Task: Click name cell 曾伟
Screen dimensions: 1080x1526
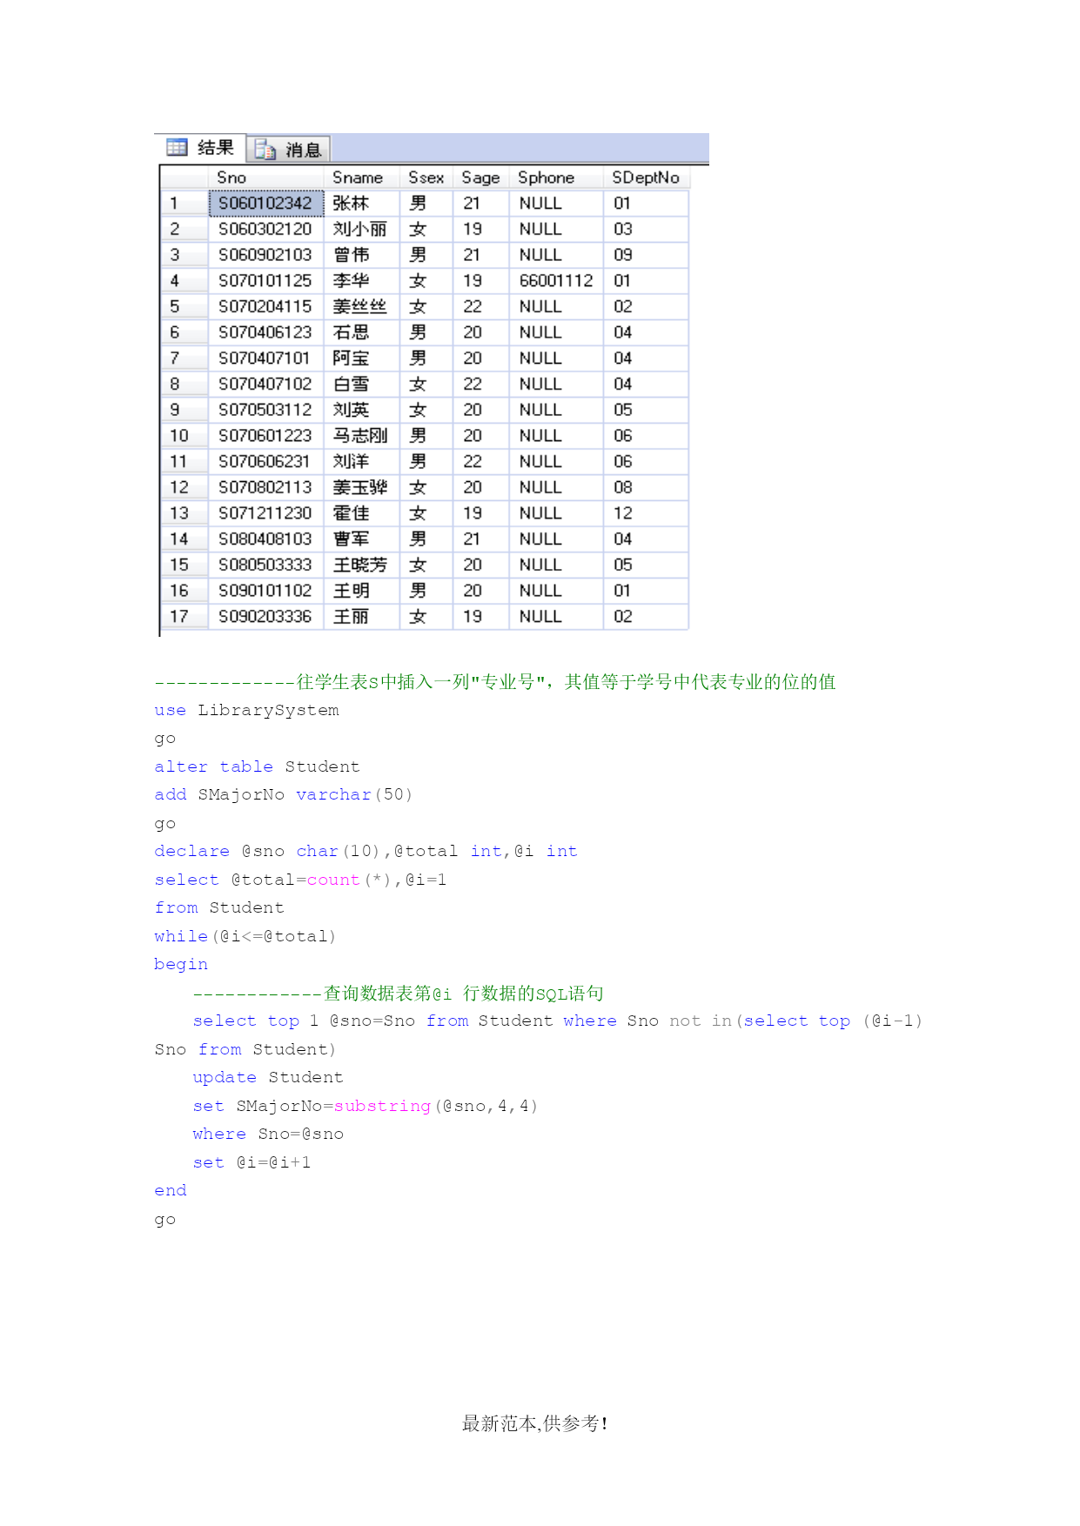Action: (362, 255)
